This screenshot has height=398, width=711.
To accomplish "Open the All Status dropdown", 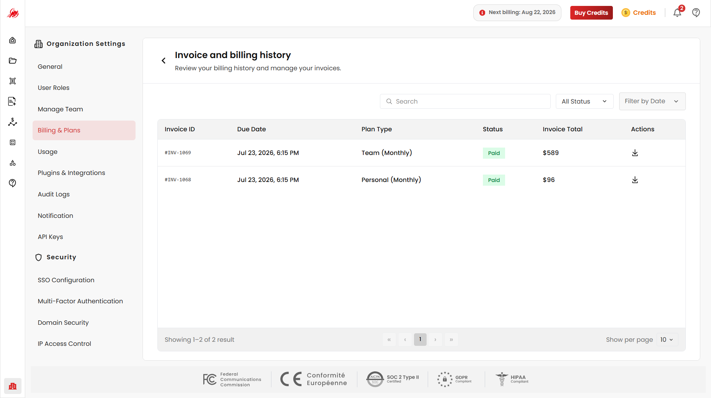I will [x=584, y=101].
